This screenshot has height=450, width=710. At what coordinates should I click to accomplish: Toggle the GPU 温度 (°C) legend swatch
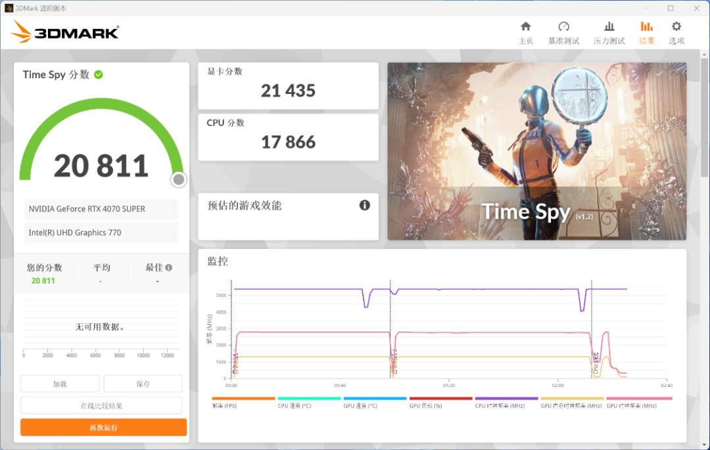375,399
